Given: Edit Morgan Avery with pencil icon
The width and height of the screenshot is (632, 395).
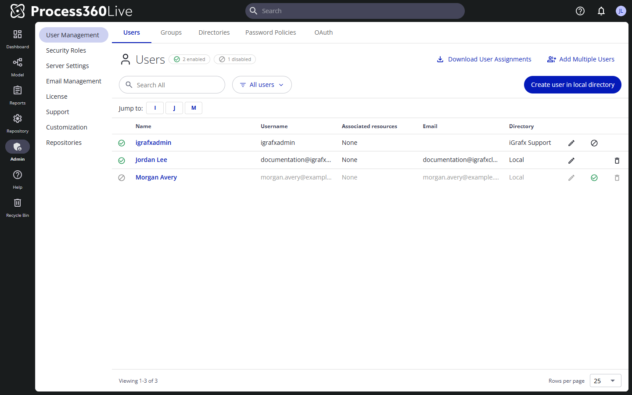Looking at the screenshot, I should point(571,178).
